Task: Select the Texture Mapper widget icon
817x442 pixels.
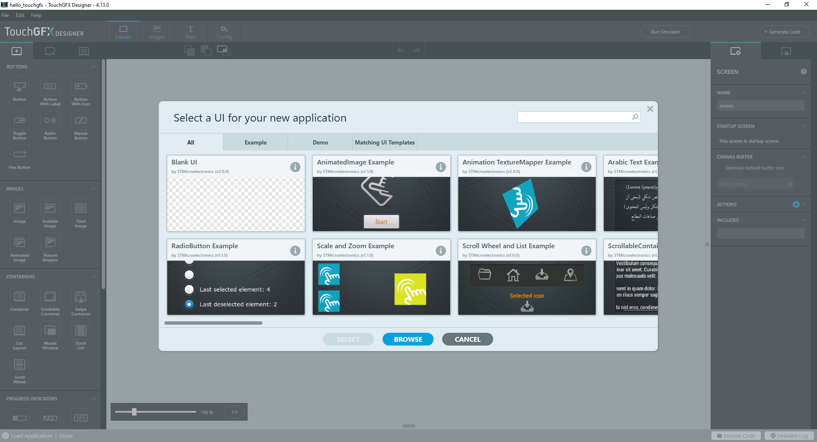Action: click(x=50, y=243)
